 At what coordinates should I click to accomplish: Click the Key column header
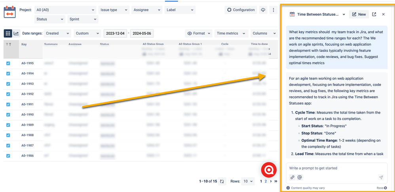point(24,44)
